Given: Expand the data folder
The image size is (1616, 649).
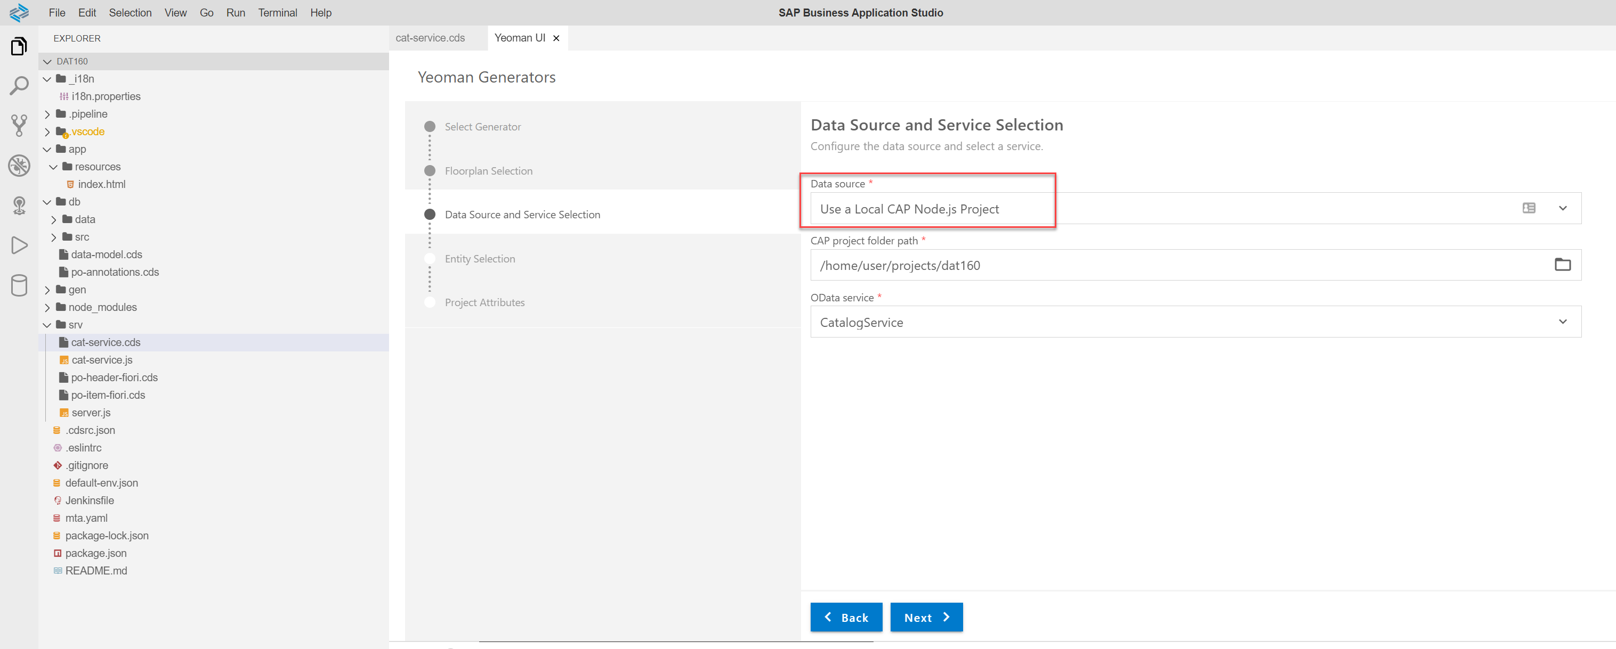Looking at the screenshot, I should point(53,219).
